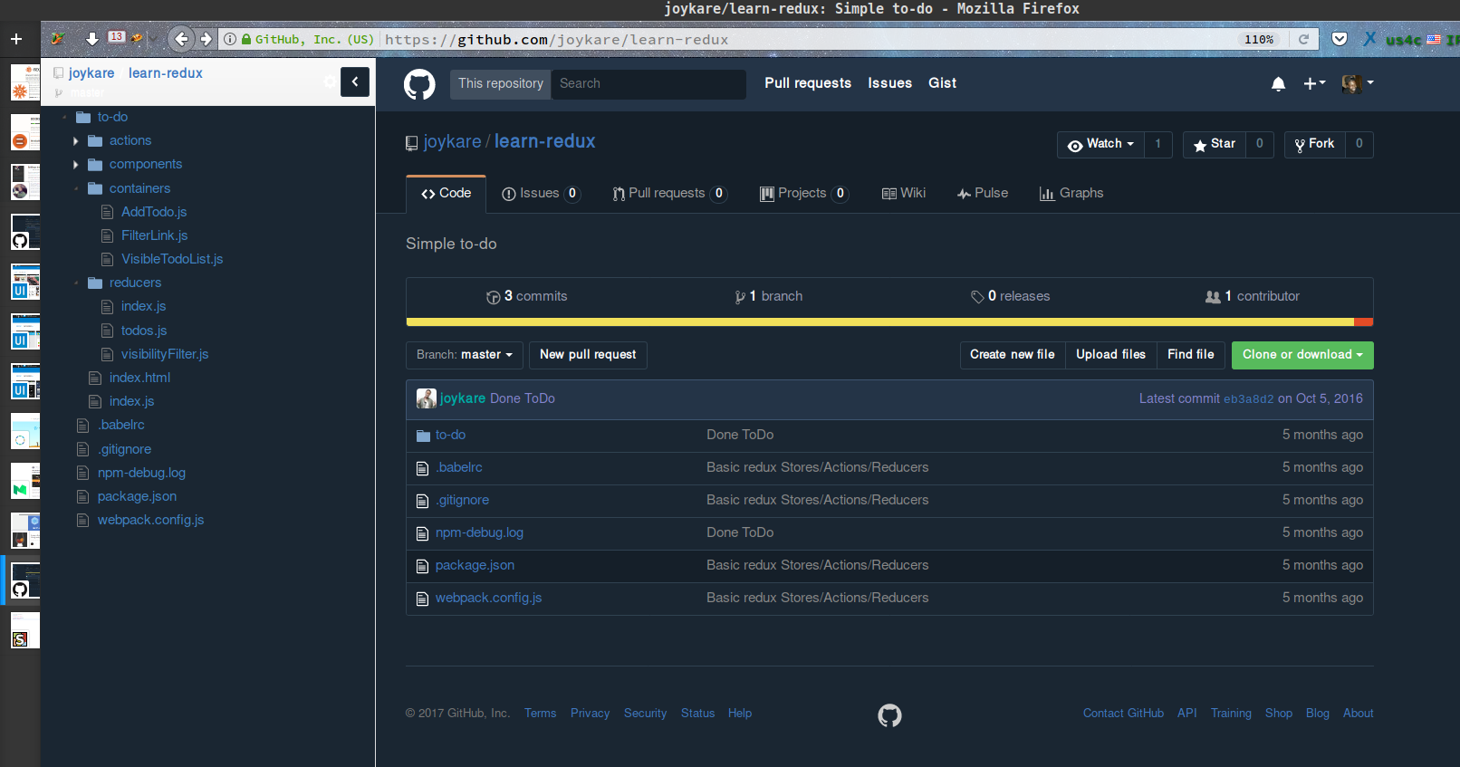View the 1 branch list

pyautogui.click(x=768, y=297)
